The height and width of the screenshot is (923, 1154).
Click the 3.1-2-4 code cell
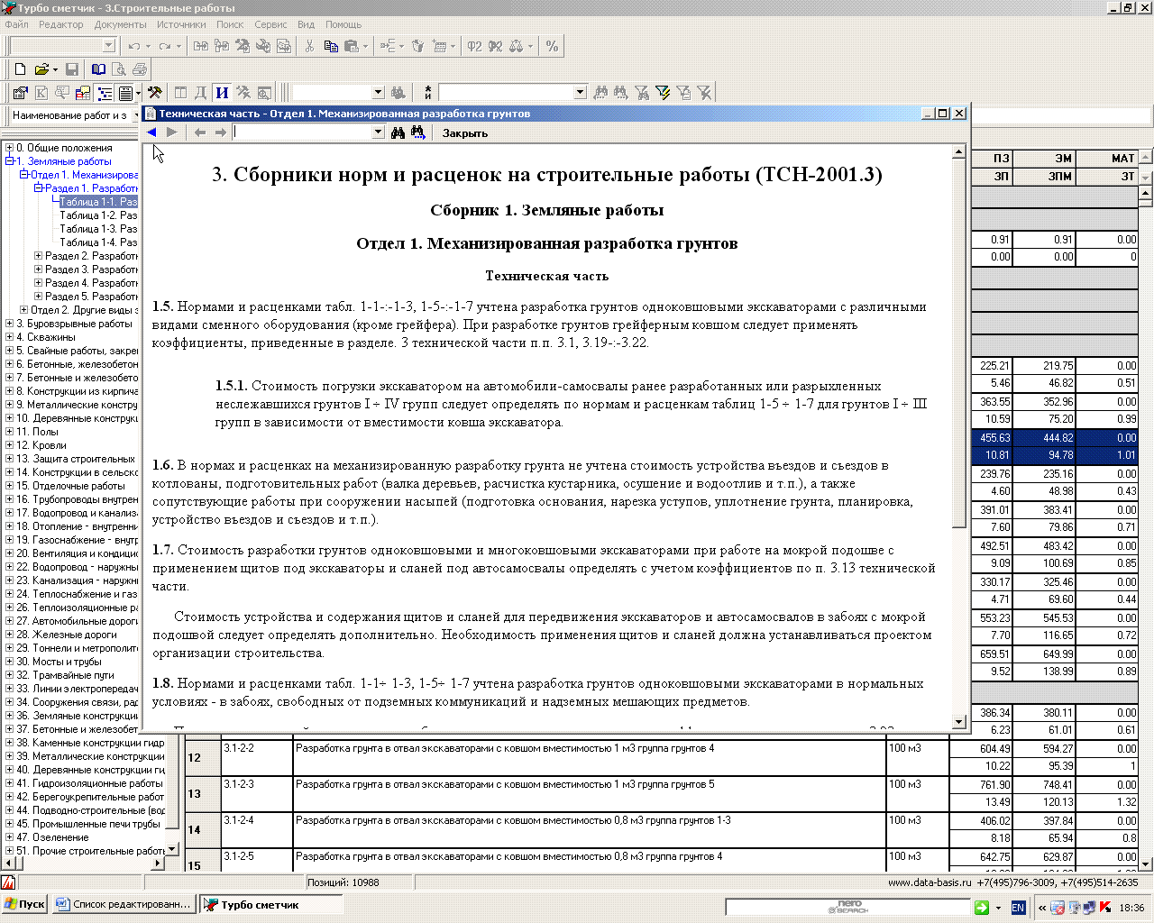(257, 830)
